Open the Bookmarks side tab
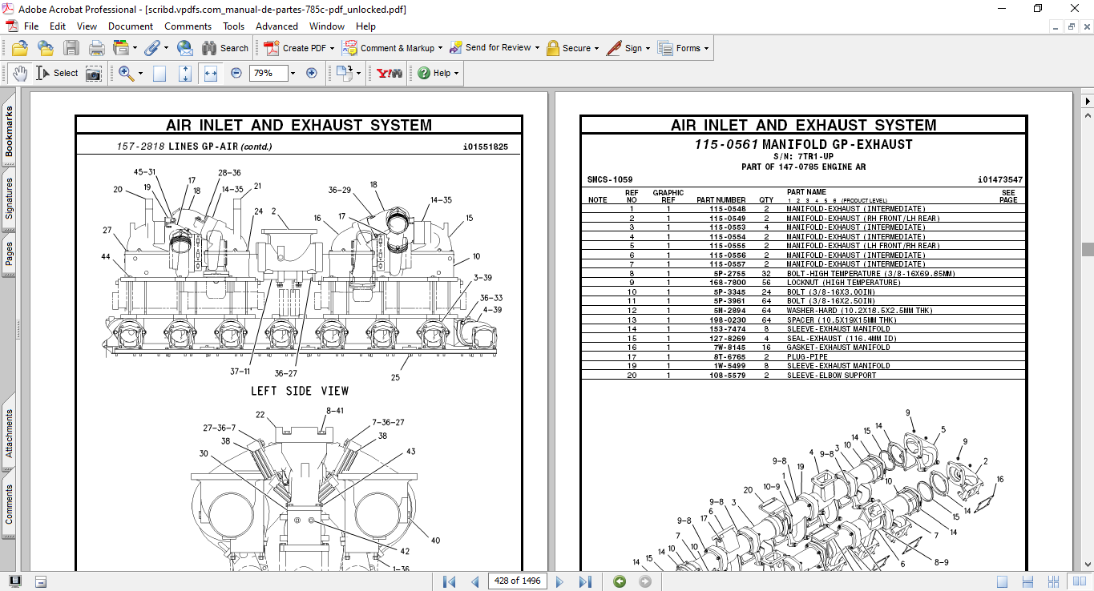Screen dimensions: 1094x591 tap(9, 132)
